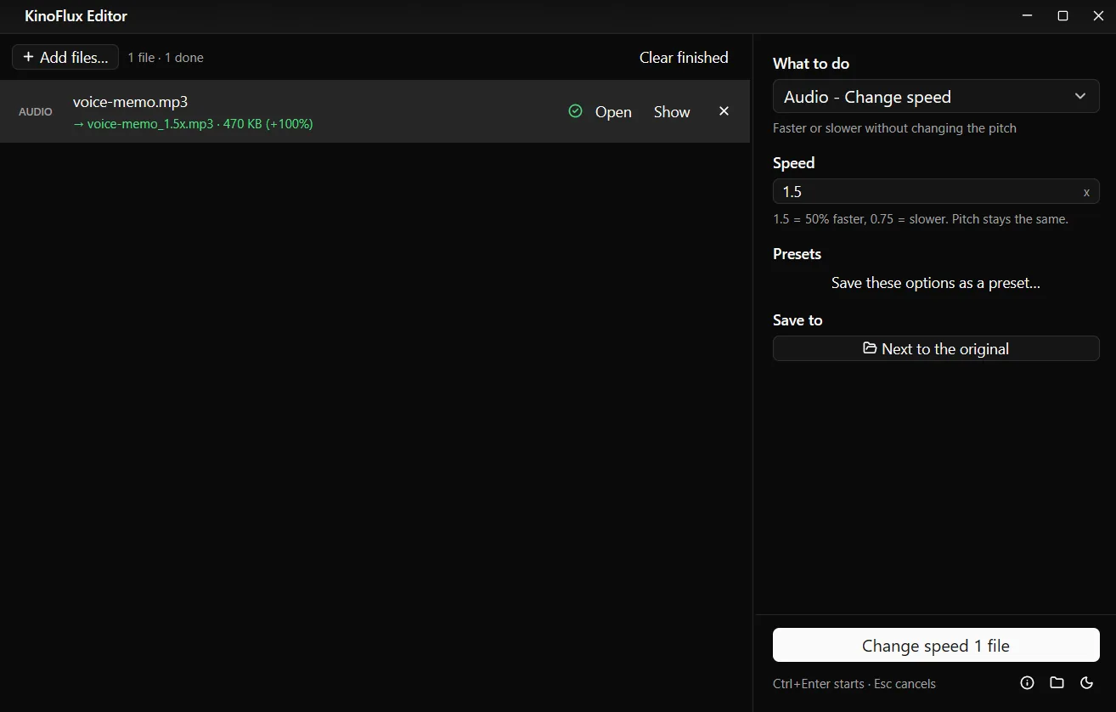
Task: Open the output folder icon at the bottom right
Action: tap(1057, 682)
